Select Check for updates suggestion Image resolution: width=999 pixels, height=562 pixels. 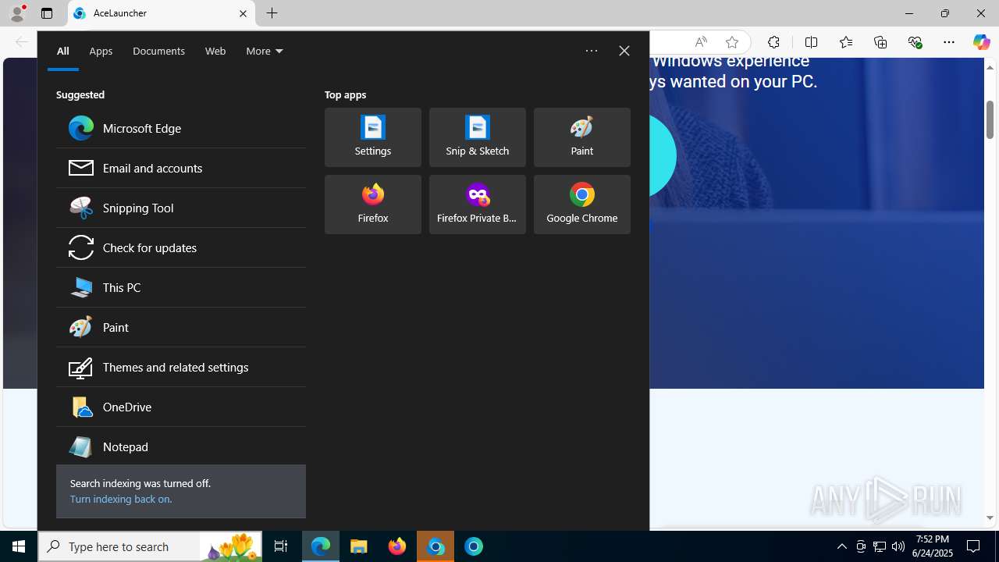(x=180, y=247)
